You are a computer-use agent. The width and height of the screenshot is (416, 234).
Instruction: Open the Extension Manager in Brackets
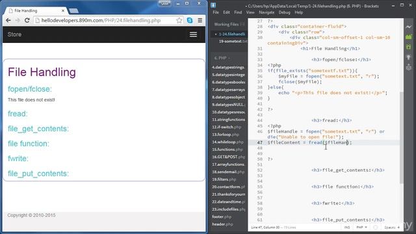point(409,36)
